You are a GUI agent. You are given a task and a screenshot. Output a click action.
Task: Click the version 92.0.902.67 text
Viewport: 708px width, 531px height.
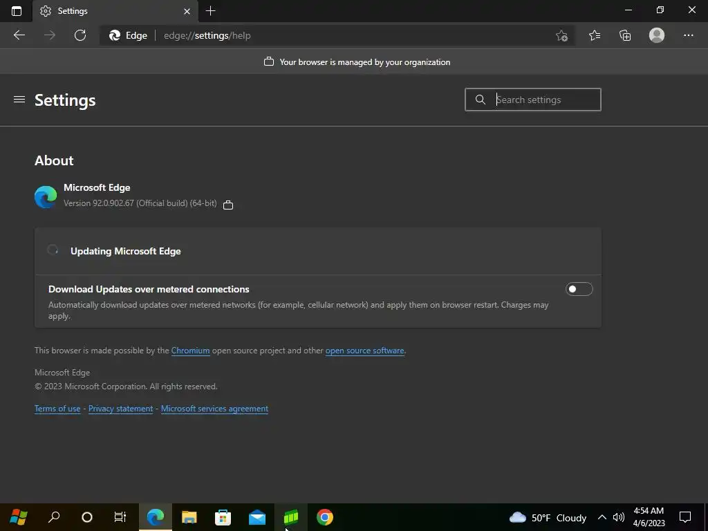(x=140, y=203)
